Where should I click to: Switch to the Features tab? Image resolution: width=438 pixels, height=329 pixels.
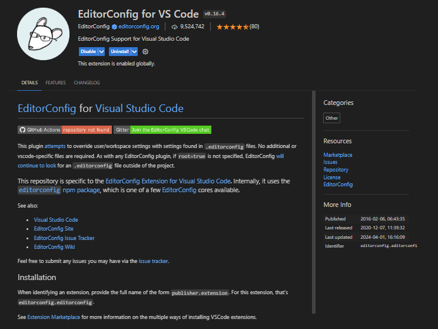point(55,83)
